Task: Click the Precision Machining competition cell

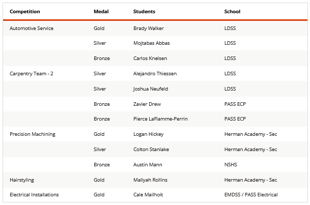Action: (33, 134)
